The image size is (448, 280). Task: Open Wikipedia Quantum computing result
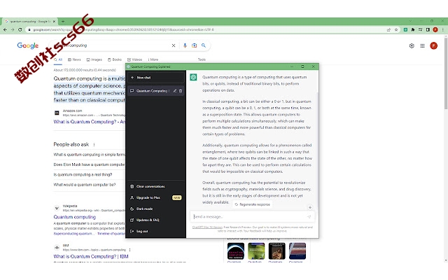[x=75, y=217]
